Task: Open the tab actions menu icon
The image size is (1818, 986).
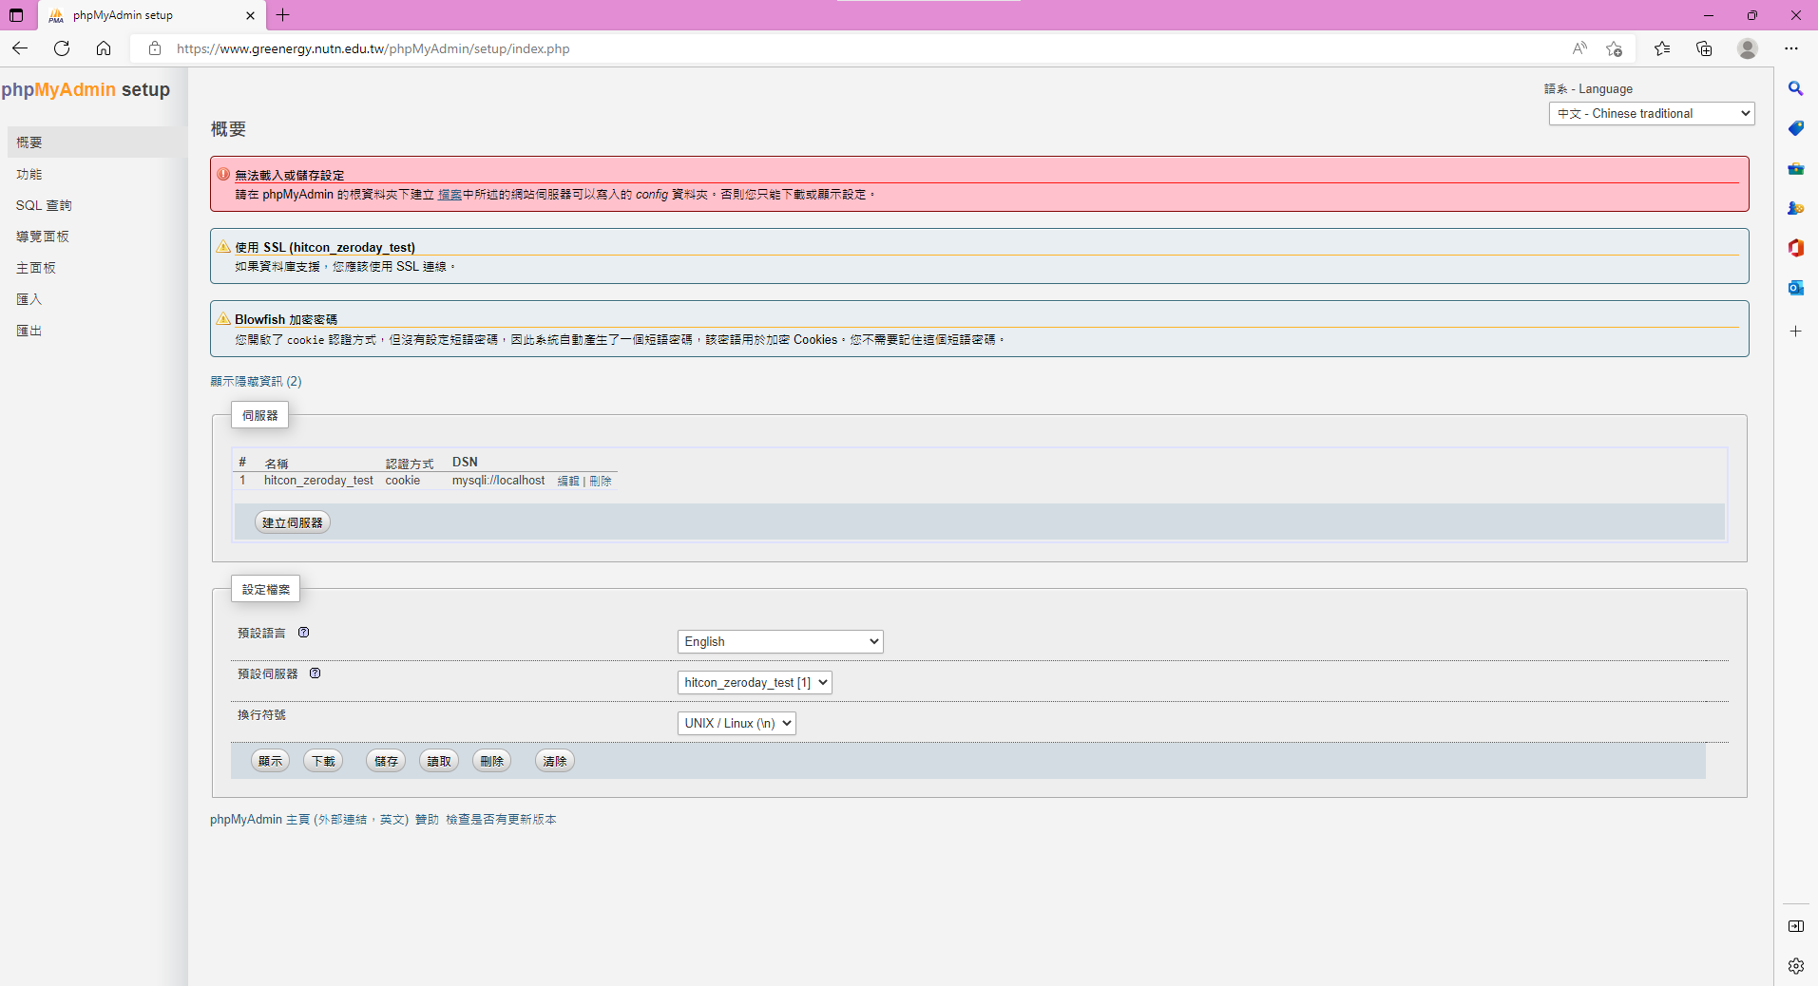Action: 16,15
